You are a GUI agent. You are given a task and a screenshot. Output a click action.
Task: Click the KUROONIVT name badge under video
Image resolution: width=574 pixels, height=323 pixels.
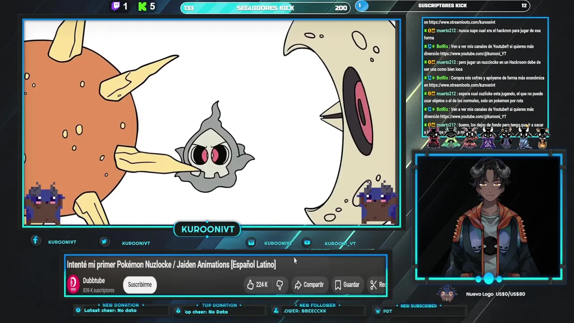click(x=208, y=229)
